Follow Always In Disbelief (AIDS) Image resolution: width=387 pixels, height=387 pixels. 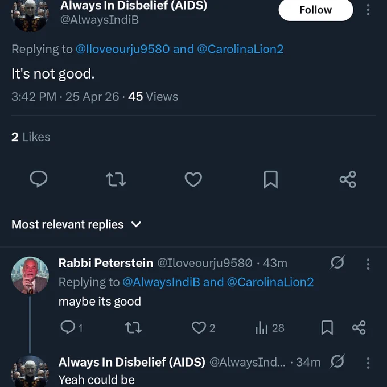pyautogui.click(x=316, y=10)
